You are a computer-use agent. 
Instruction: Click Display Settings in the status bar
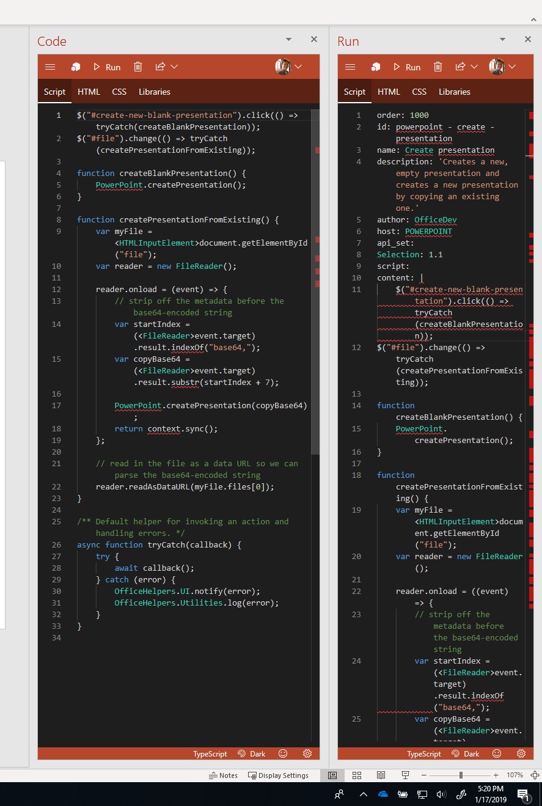[x=279, y=775]
